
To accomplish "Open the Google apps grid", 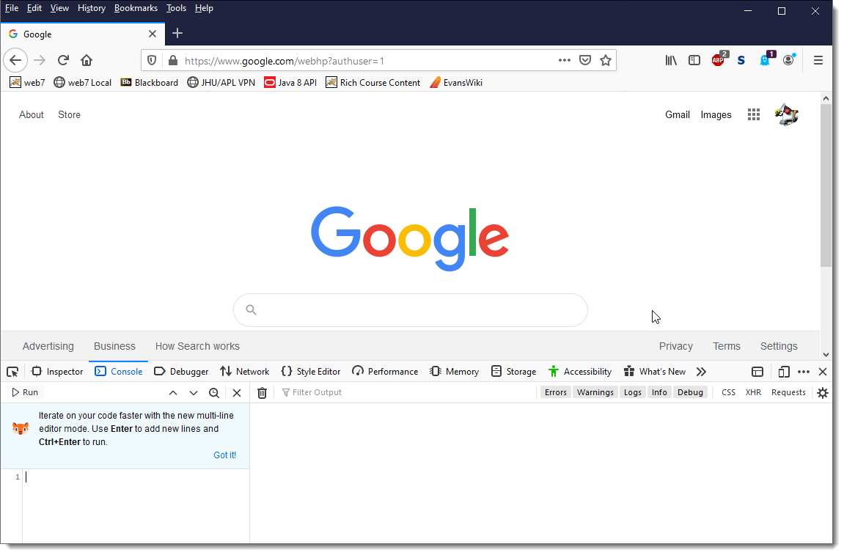I will 754,114.
